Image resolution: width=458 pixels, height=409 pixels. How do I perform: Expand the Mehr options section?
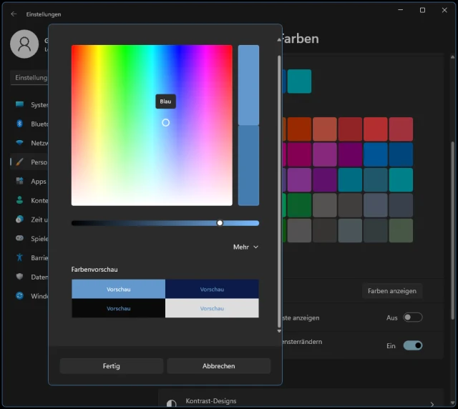245,247
